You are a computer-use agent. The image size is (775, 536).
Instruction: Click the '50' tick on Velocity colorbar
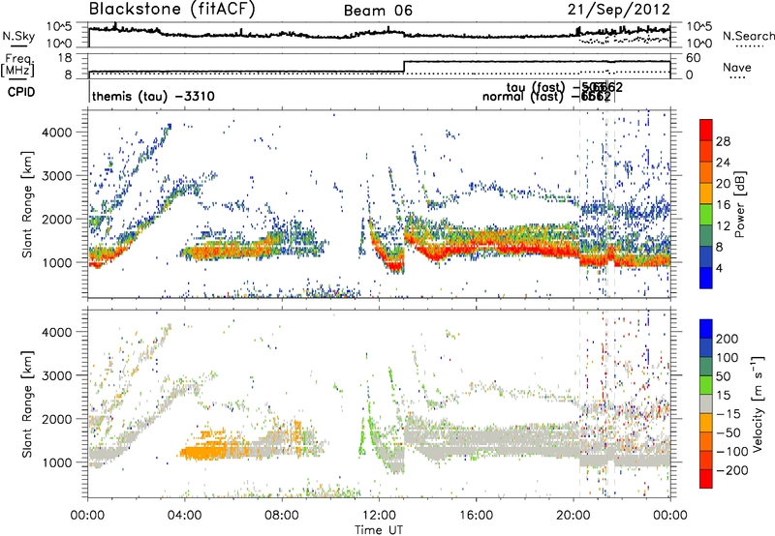723,376
